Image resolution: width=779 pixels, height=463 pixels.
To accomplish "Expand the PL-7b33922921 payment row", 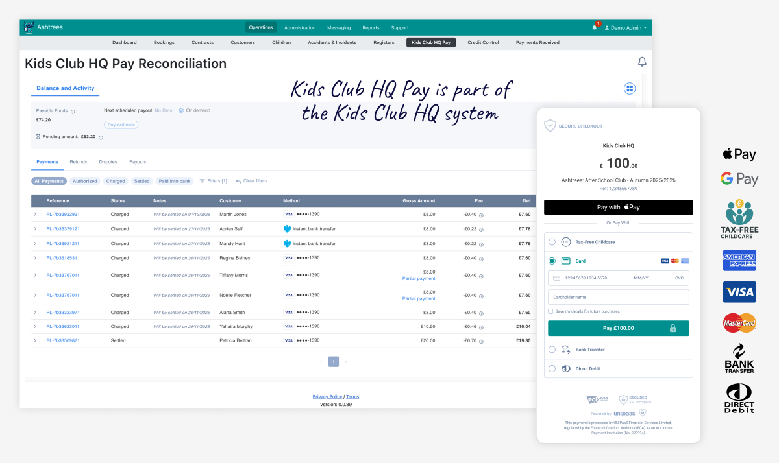I will (x=35, y=214).
